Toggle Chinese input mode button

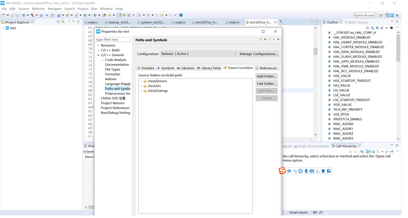pos(289,171)
